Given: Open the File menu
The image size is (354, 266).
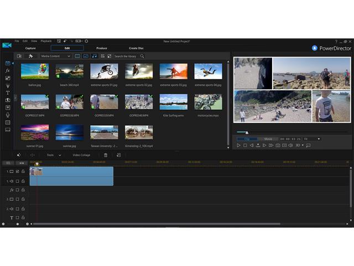Looking at the screenshot, I should [17, 41].
